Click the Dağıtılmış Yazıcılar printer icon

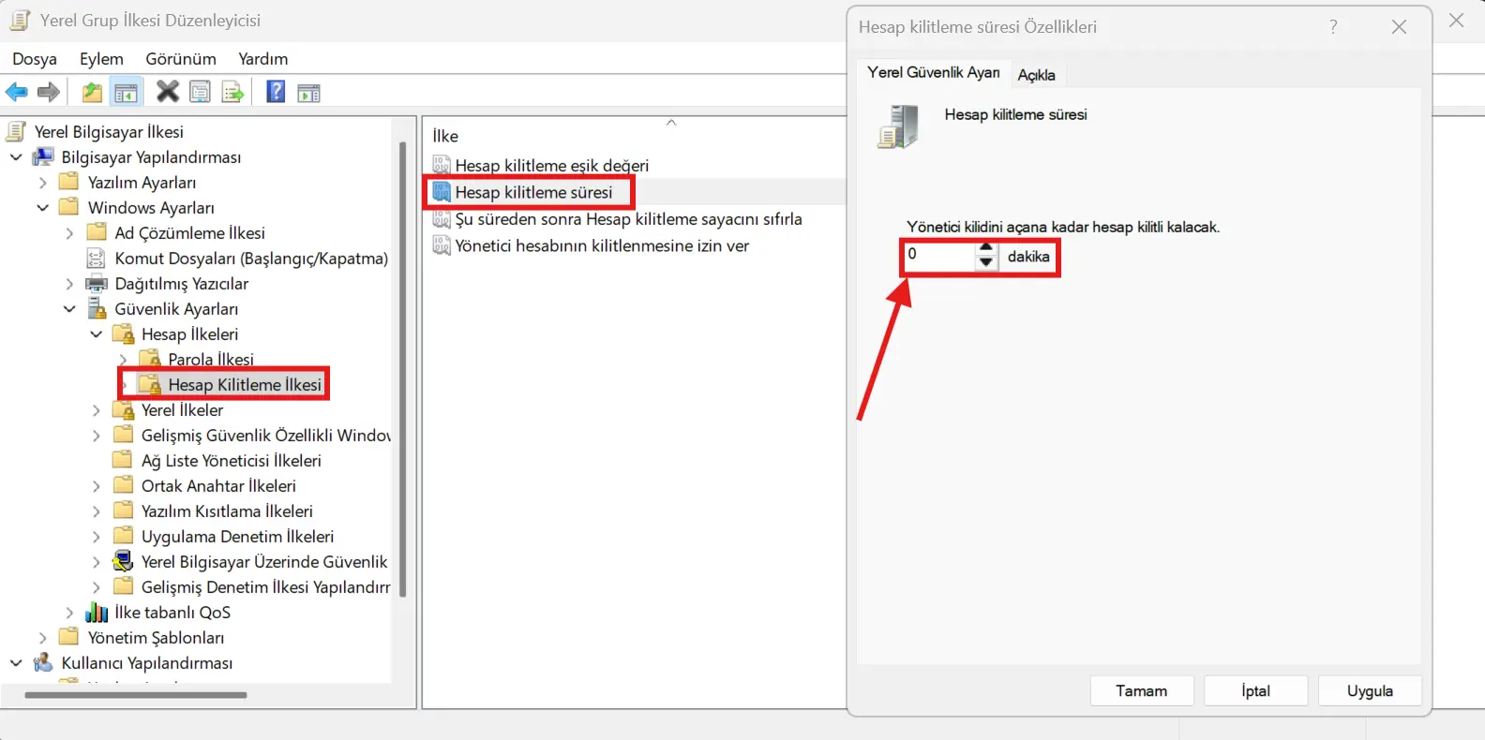97,283
